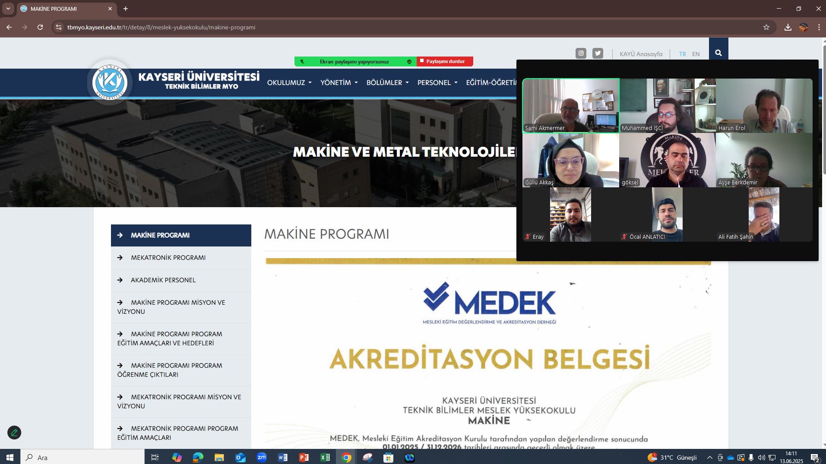This screenshot has height=464, width=826.
Task: Reload the page in Chrome
Action: [40, 27]
